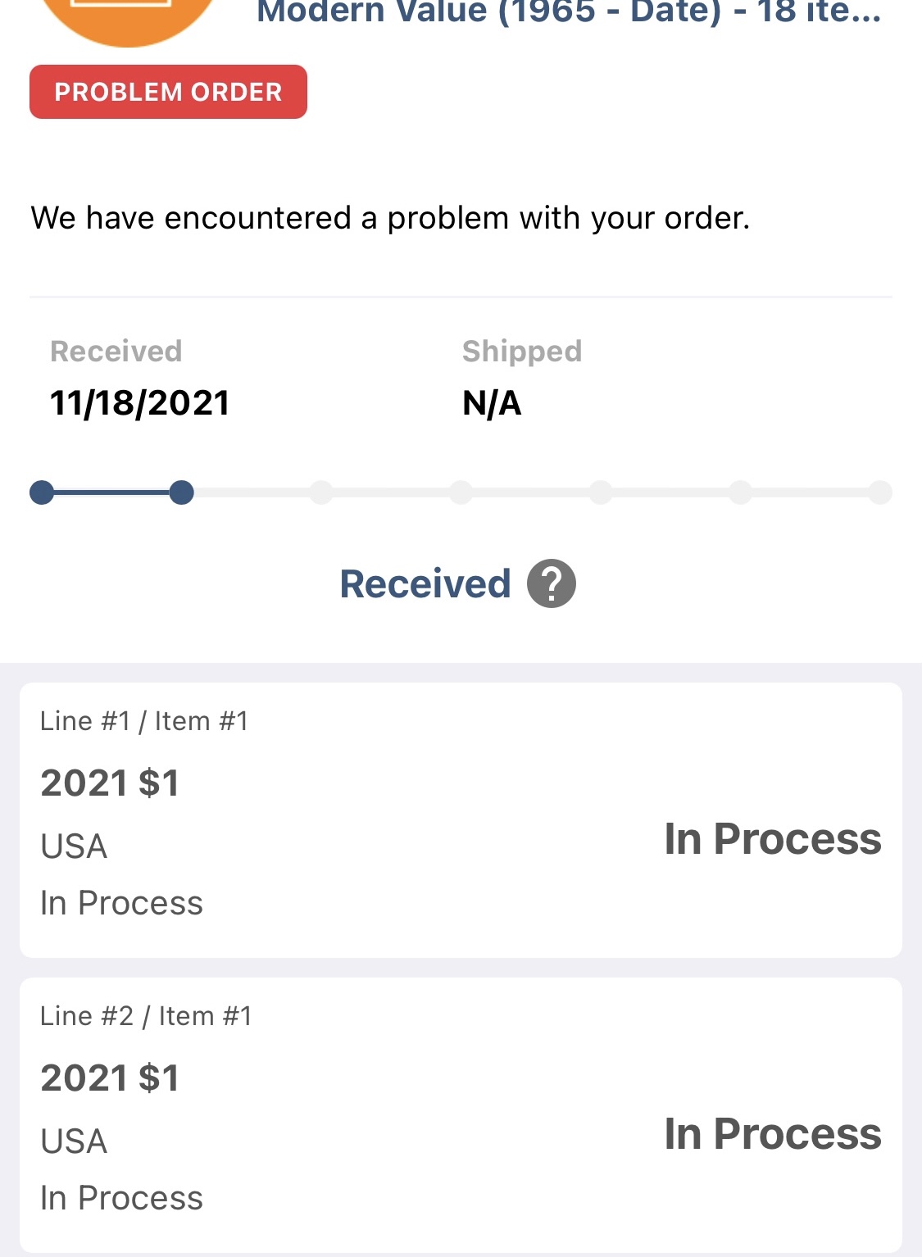
Task: Select the first filled progress tracker dot
Action: pos(42,492)
